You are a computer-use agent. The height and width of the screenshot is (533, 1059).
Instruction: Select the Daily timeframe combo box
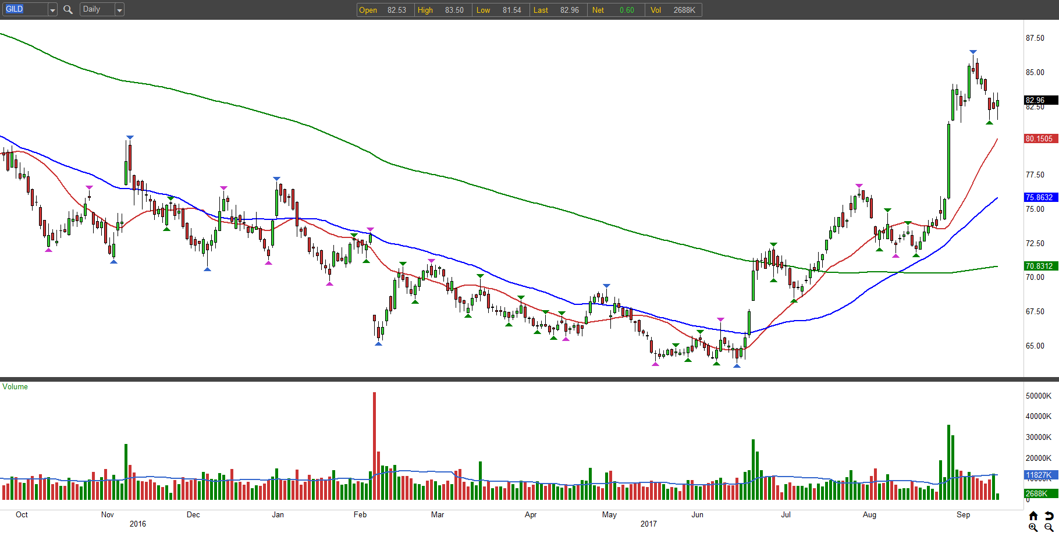point(102,10)
